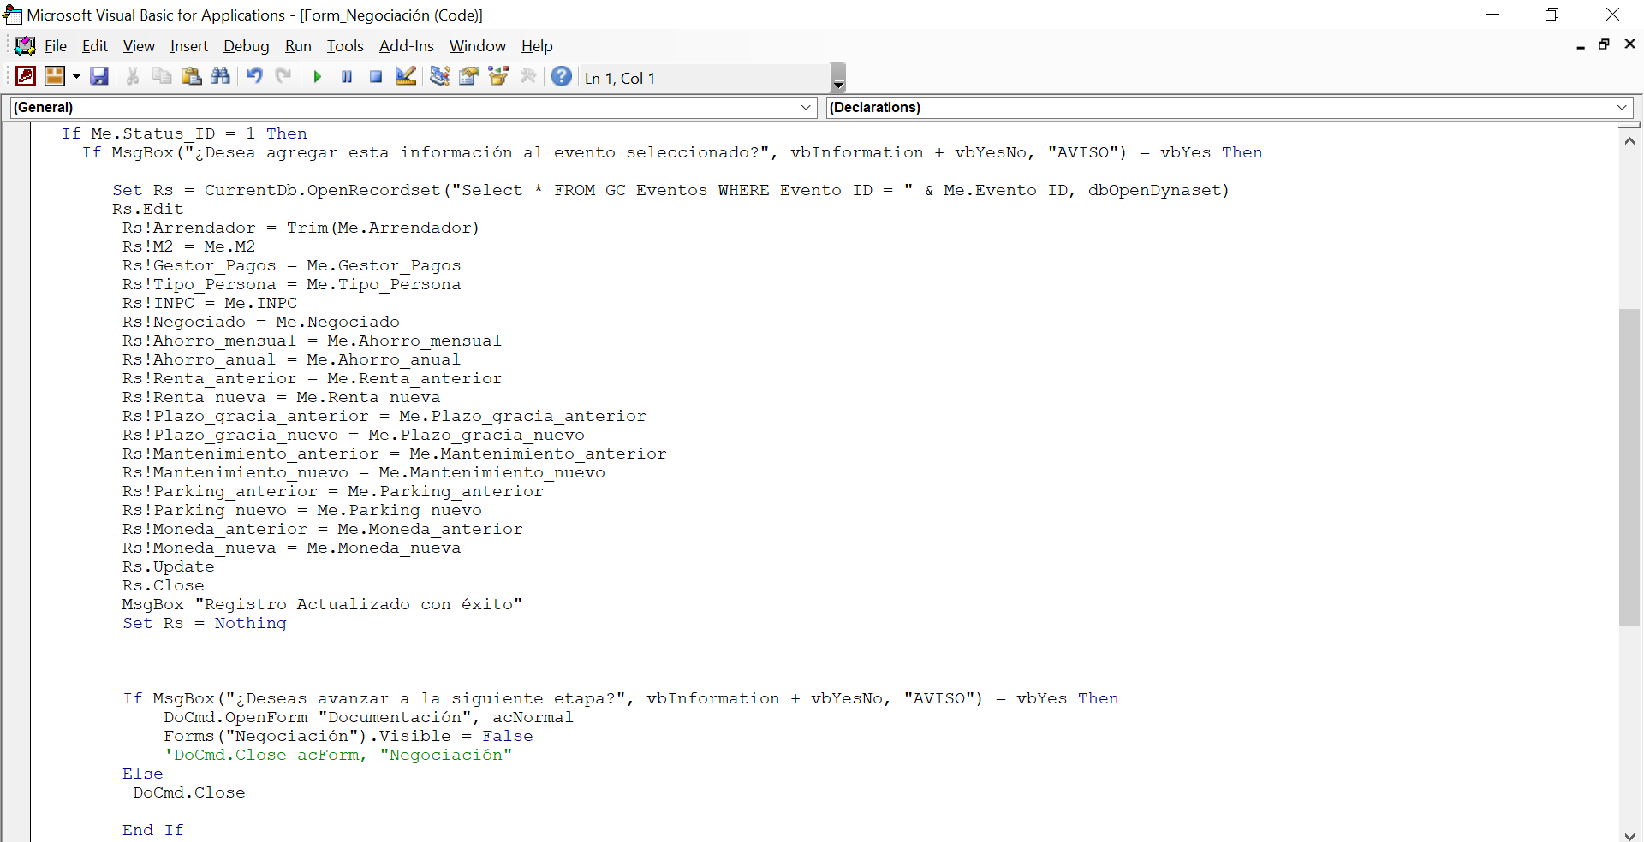Click the Paste clipboard icon
The height and width of the screenshot is (842, 1644).
tap(191, 77)
